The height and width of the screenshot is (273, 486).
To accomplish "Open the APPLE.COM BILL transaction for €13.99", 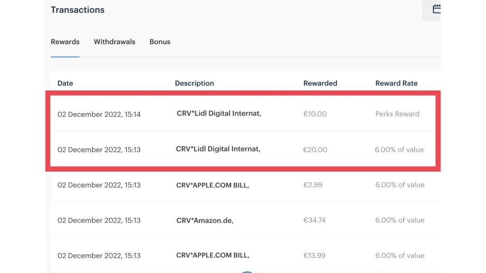I will tap(213, 255).
